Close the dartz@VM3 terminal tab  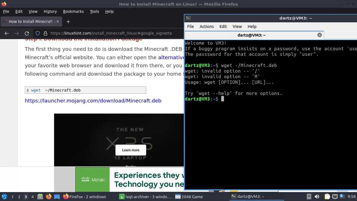click(x=320, y=35)
